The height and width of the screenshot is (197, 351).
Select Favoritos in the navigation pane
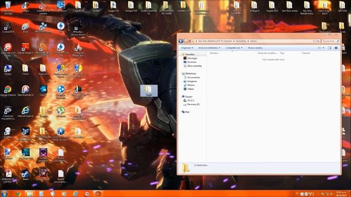click(190, 54)
